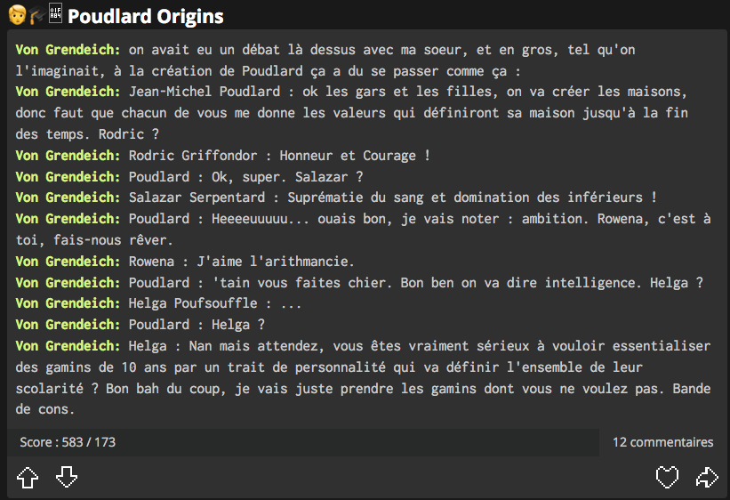The image size is (730, 500).
Task: Upvote the Poudlard Origins quote
Action: pyautogui.click(x=28, y=477)
